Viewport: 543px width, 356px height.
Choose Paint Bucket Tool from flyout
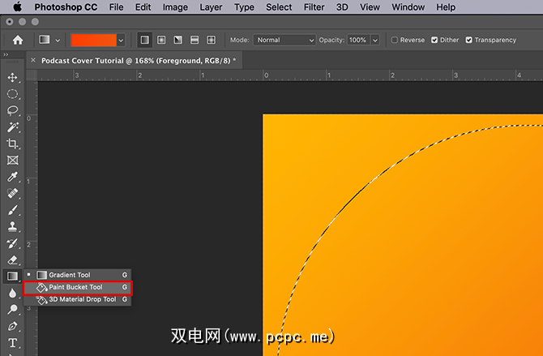tap(75, 287)
